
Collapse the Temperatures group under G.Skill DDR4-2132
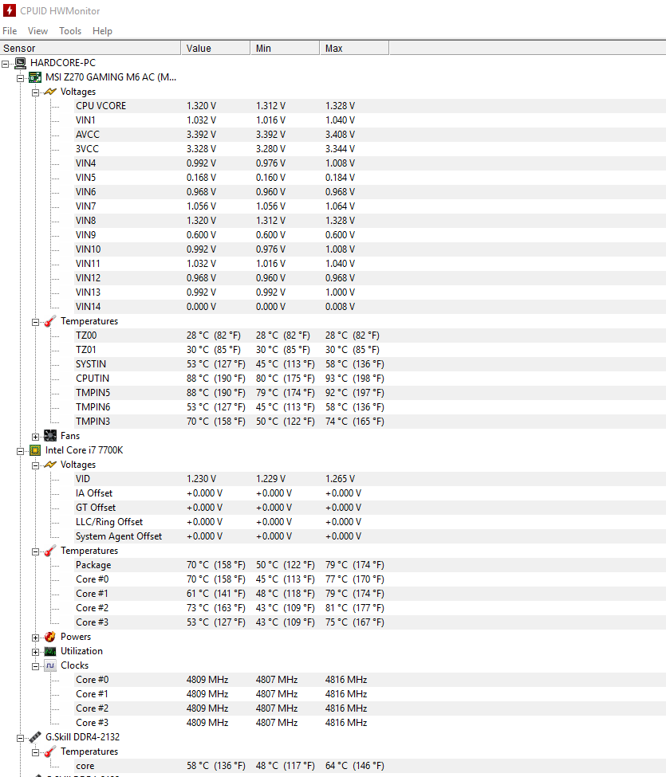click(x=35, y=751)
